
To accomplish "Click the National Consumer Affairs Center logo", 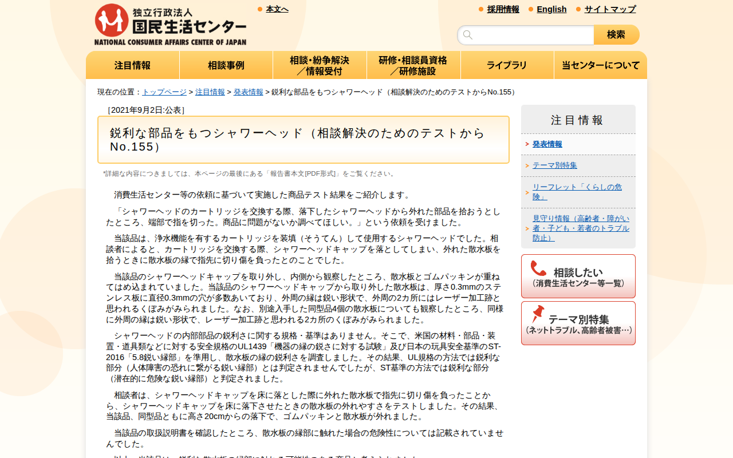I will (x=170, y=25).
